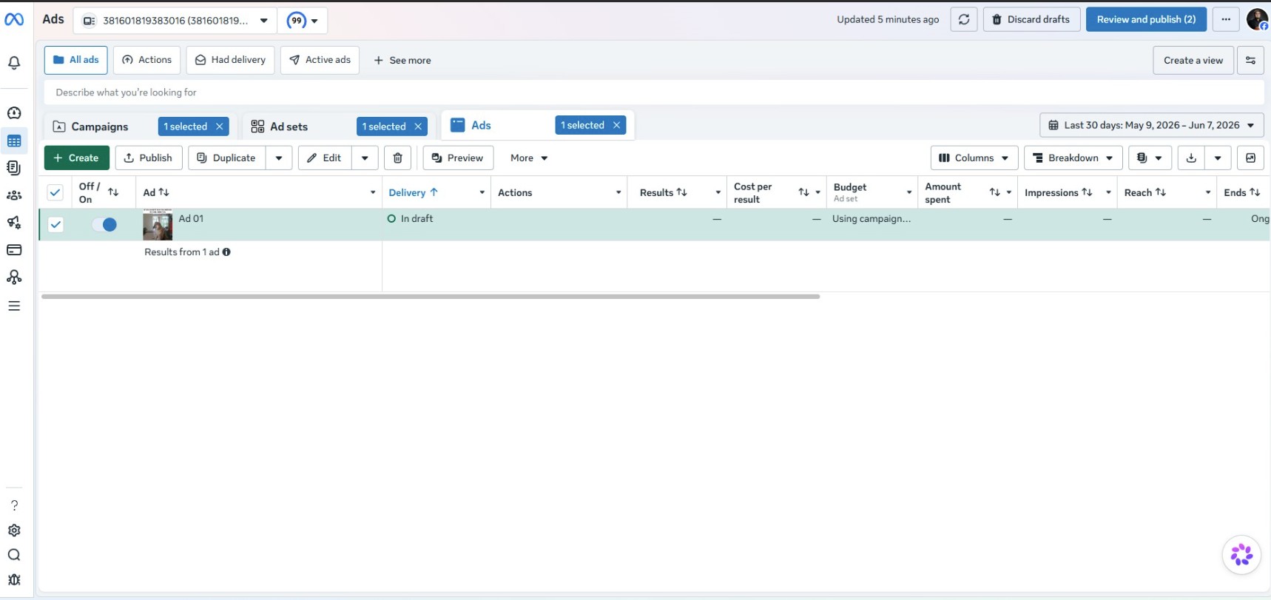Click the Preview button
This screenshot has height=600, width=1271.
458,158
